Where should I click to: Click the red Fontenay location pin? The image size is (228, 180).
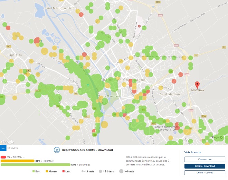[x=197, y=85]
